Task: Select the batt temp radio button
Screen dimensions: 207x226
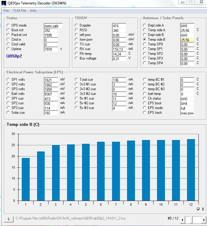Action: 144,94
